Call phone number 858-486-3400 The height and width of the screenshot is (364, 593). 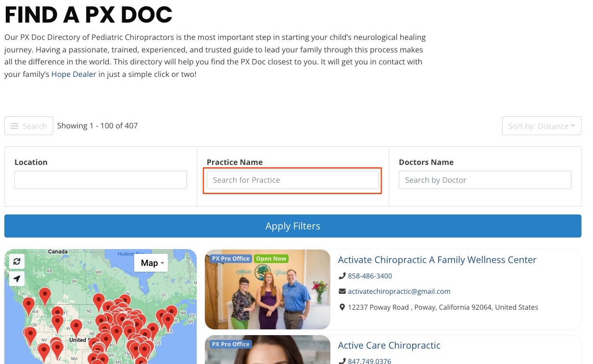[x=370, y=276]
